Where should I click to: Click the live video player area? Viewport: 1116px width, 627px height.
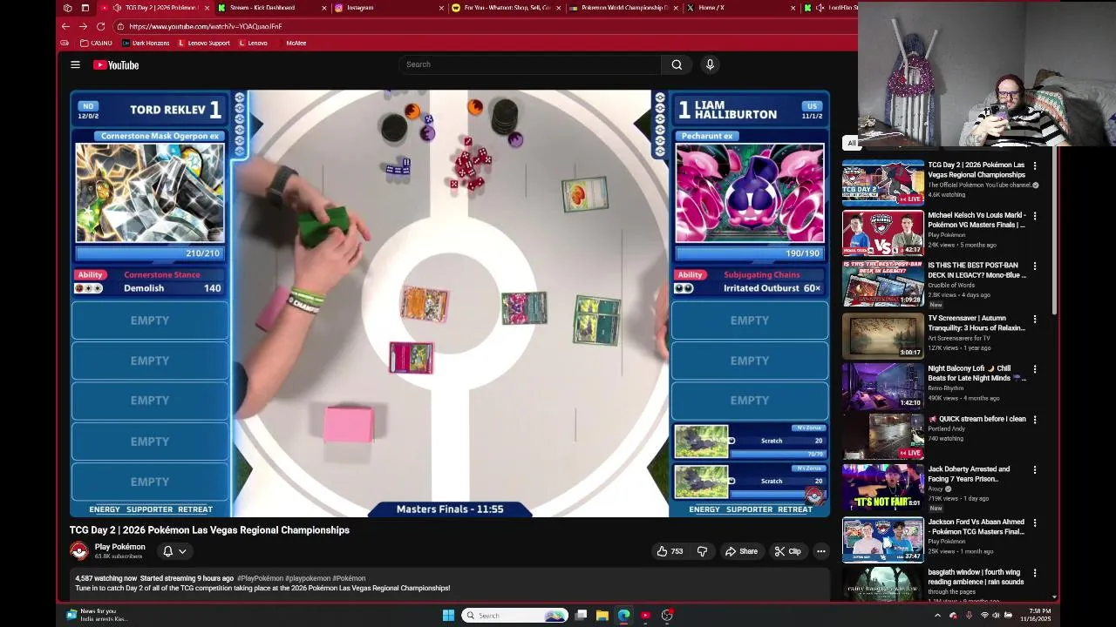pyautogui.click(x=450, y=303)
